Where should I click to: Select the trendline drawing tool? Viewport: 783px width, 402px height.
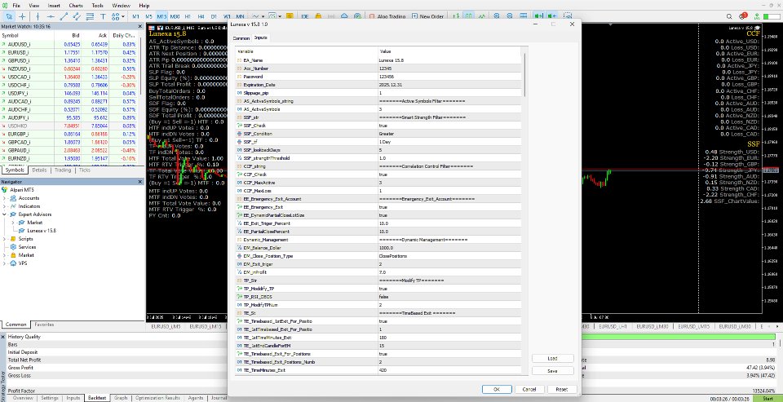point(63,15)
